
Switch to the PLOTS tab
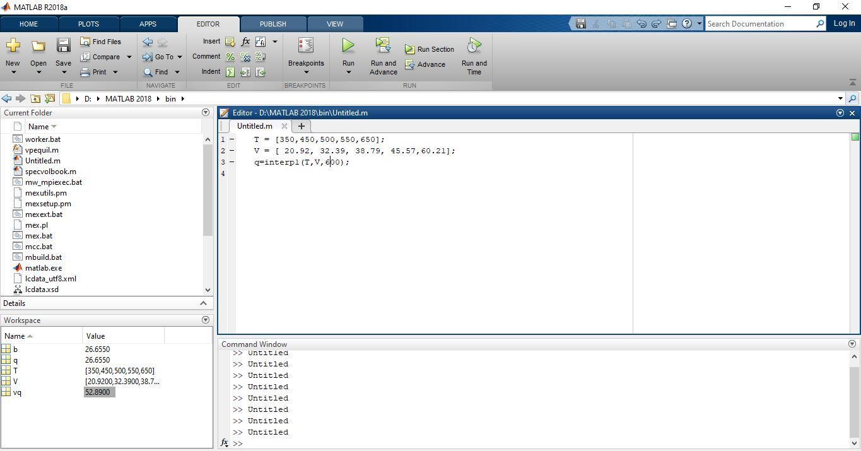(x=88, y=24)
